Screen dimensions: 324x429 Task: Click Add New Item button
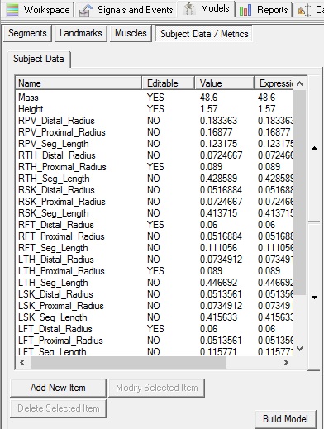coord(58,388)
